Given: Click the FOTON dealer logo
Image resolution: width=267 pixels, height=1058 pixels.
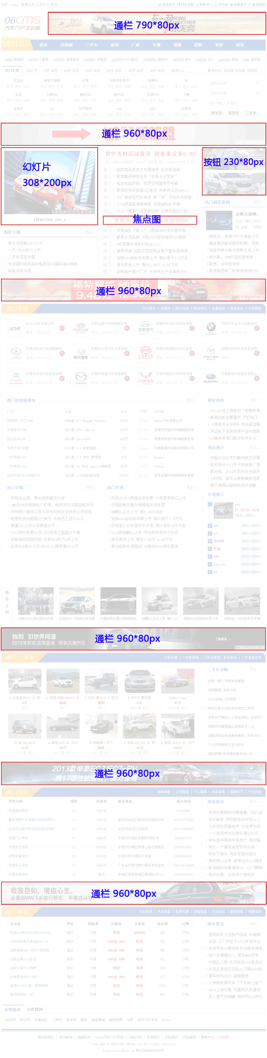Looking at the screenshot, I should click(x=211, y=352).
